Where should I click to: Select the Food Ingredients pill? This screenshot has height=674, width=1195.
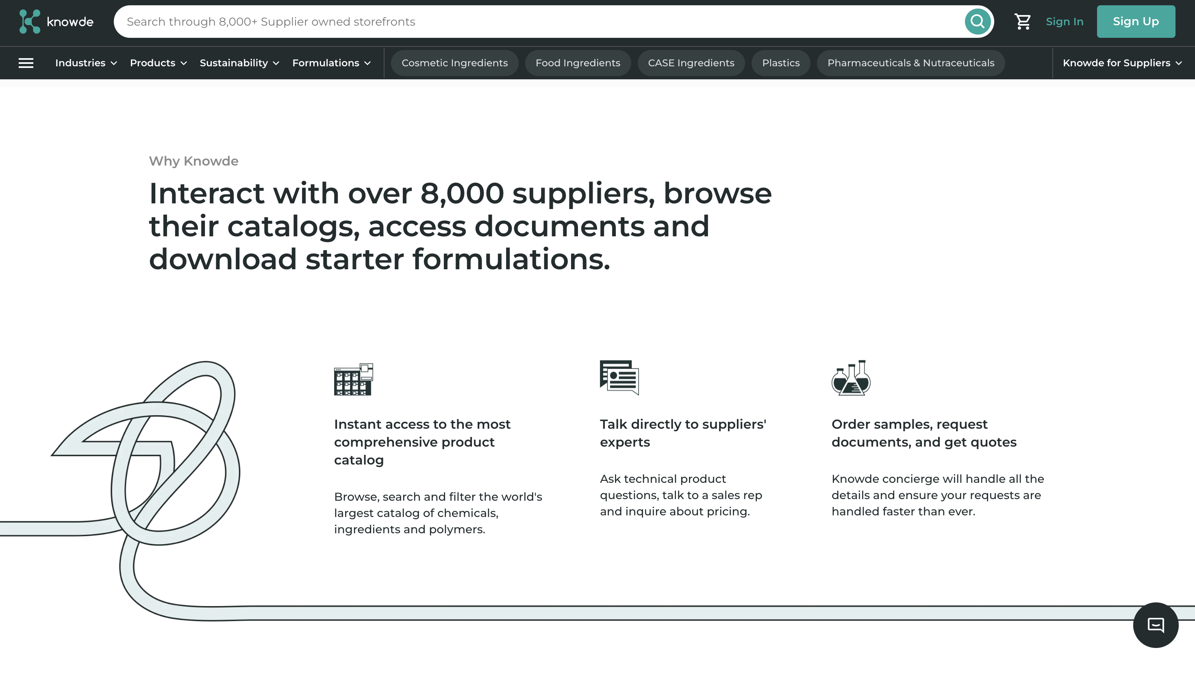tap(578, 63)
